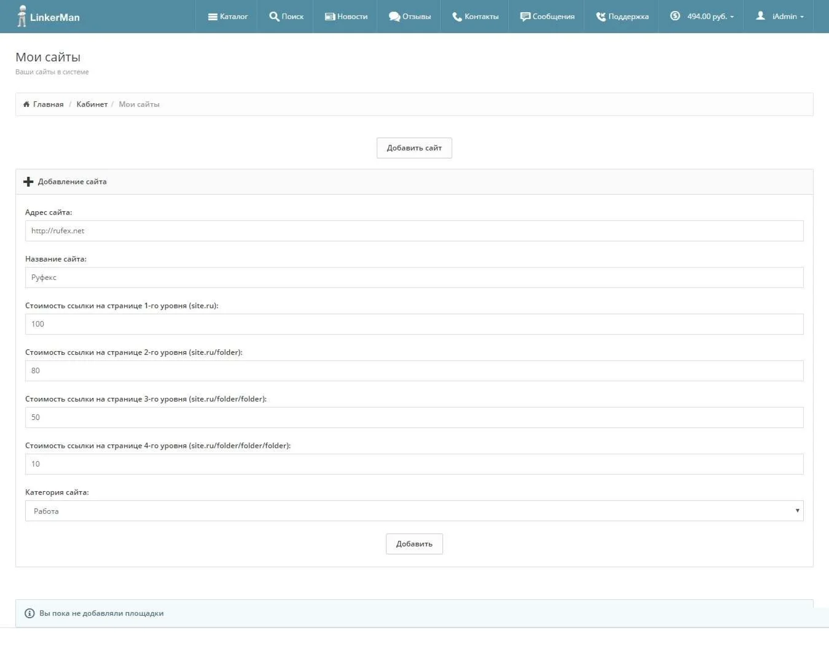829x652 pixels.
Task: Click the Новости newspaper icon
Action: coord(330,17)
